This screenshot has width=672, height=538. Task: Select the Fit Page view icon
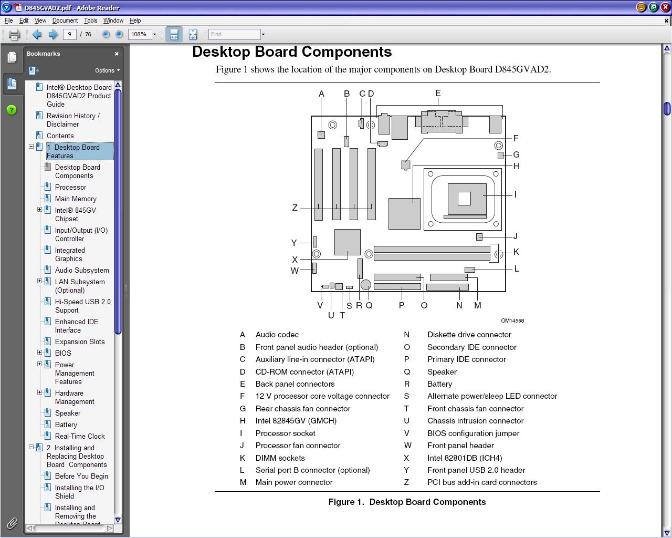point(193,35)
